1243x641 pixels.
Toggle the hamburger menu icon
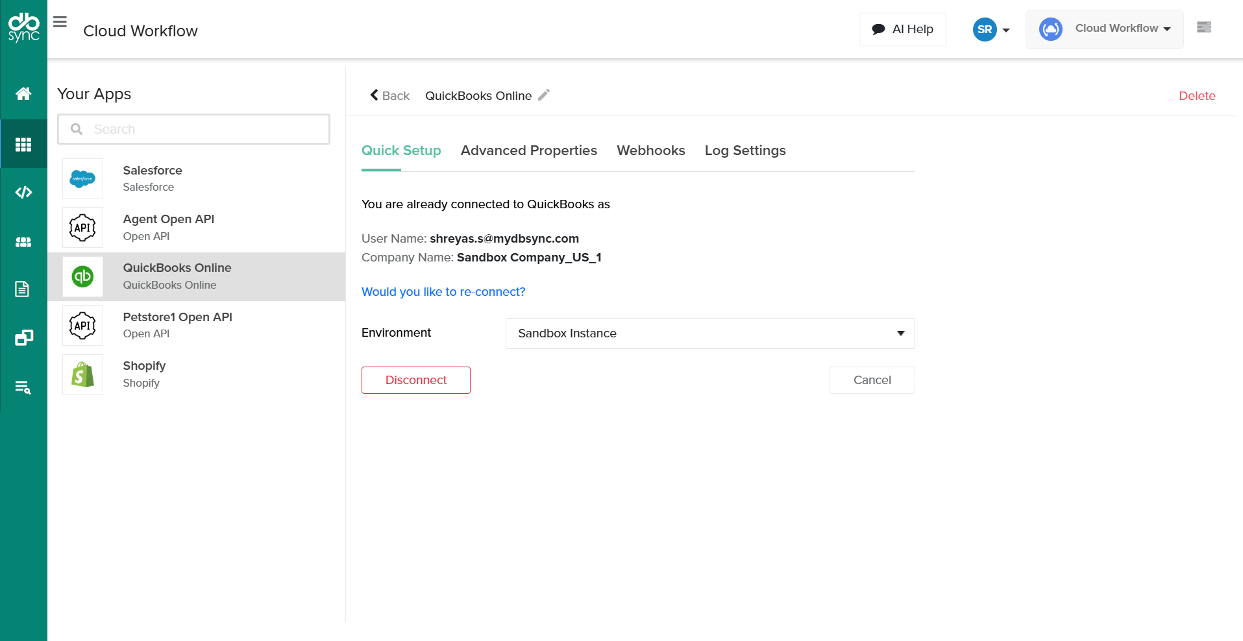point(60,22)
